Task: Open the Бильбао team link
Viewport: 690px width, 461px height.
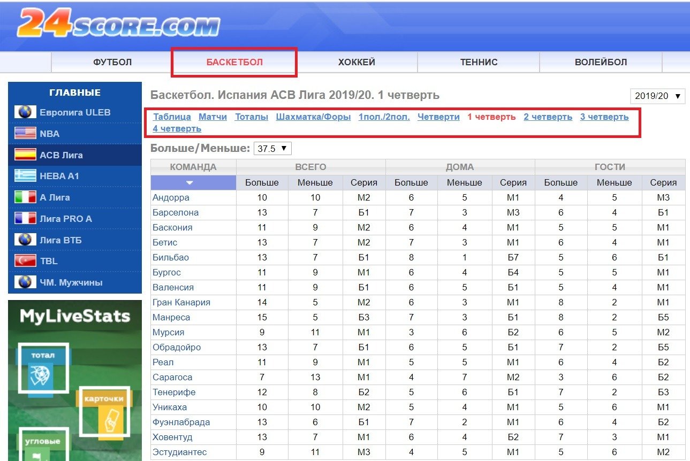Action: coord(171,257)
